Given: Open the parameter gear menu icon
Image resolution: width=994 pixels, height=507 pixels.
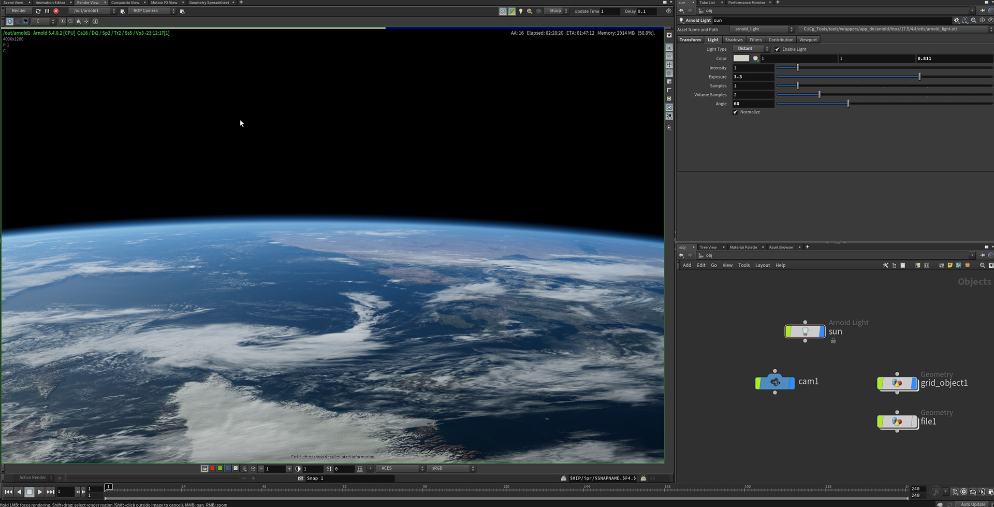Looking at the screenshot, I should tap(956, 20).
